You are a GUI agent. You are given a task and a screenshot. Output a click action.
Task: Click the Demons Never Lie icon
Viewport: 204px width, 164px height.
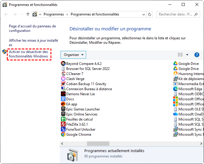pos(63,94)
